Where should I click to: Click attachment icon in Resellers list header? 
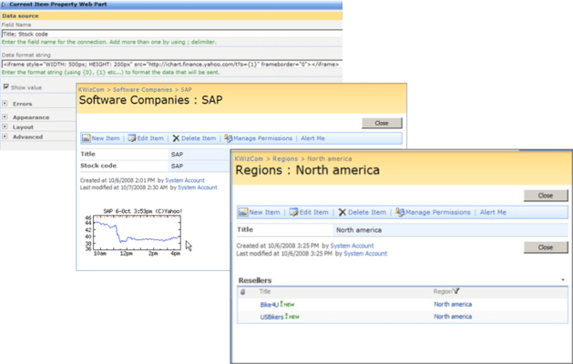pyautogui.click(x=242, y=292)
